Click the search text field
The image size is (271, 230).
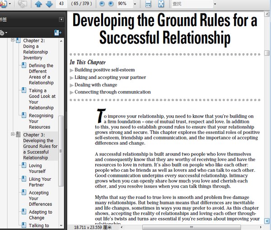(x=192, y=4)
